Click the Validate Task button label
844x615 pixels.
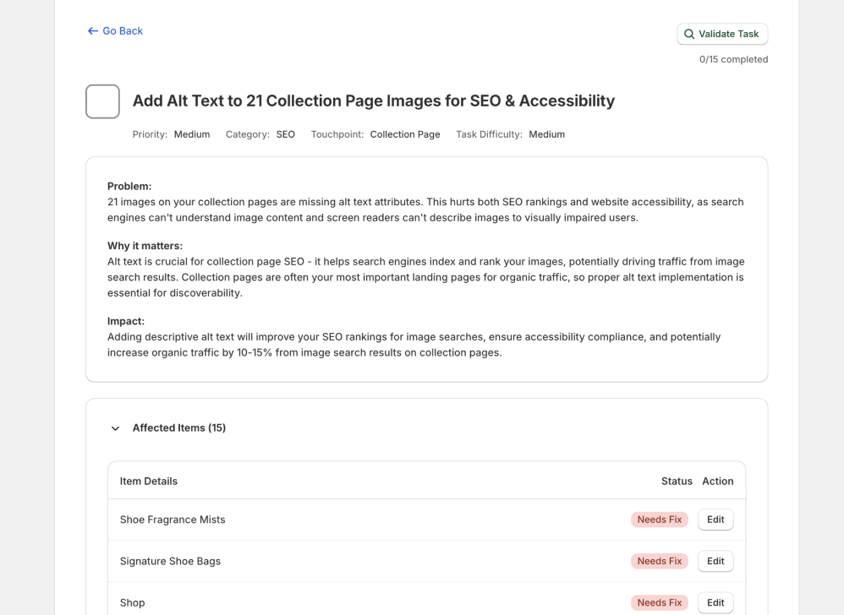[728, 35]
